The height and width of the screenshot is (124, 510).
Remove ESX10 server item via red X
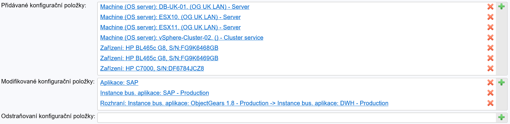(490, 17)
